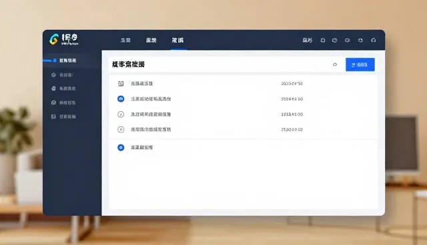This screenshot has height=245, width=427.
Task: Open the fifth sidebar item with square icon
Action: pos(63,117)
